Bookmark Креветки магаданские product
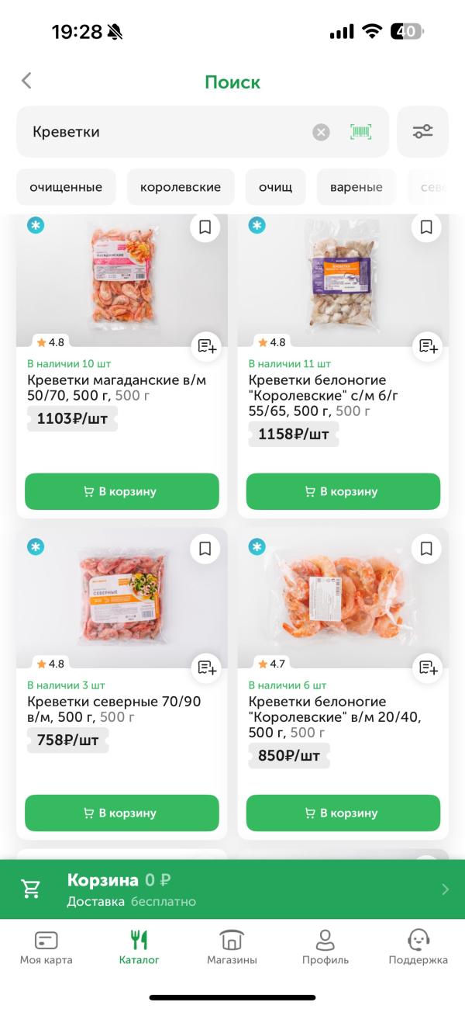This screenshot has width=465, height=1009. pyautogui.click(x=205, y=227)
